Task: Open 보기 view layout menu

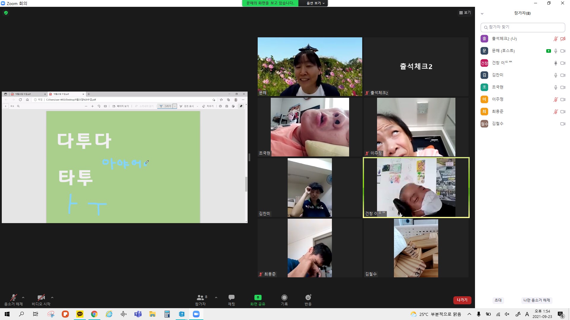Action: (465, 13)
